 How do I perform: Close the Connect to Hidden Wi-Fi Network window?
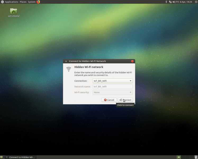[x=132, y=61]
